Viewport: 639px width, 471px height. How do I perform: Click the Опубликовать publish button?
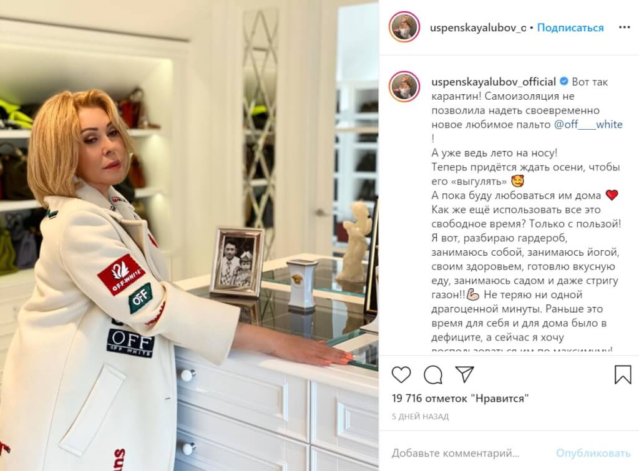[x=593, y=453]
